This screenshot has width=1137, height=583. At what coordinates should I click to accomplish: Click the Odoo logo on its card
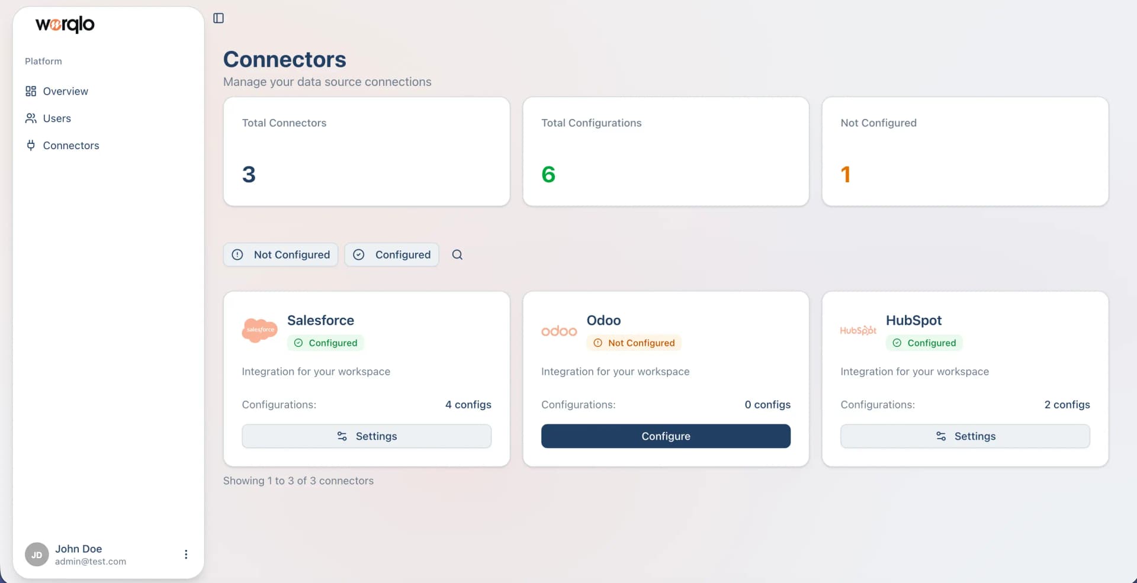click(x=558, y=330)
